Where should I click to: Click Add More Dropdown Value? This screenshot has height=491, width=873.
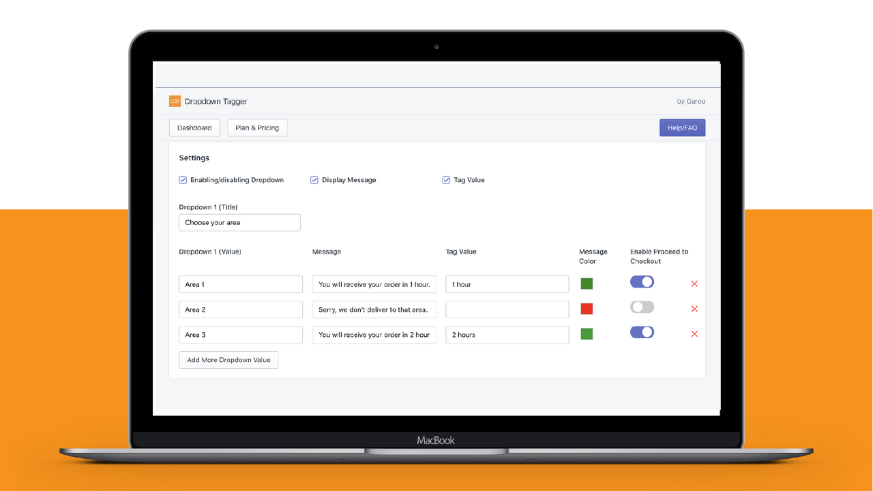tap(228, 359)
